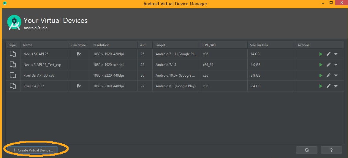Screen dimensions: 348x158
Task: Launch the Pixel 3 API 27 emulator
Action: pos(321,86)
